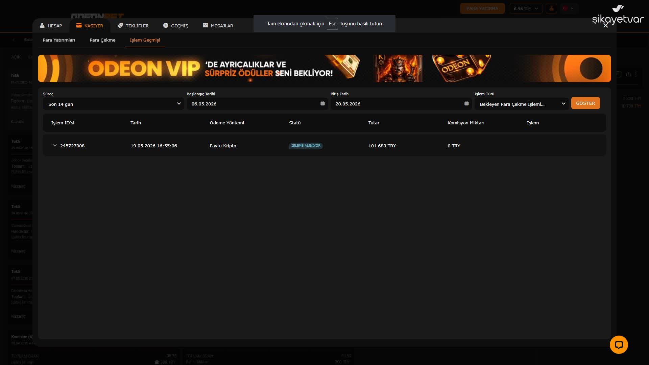649x365 pixels.
Task: Open the language flag selector
Action: [568, 8]
